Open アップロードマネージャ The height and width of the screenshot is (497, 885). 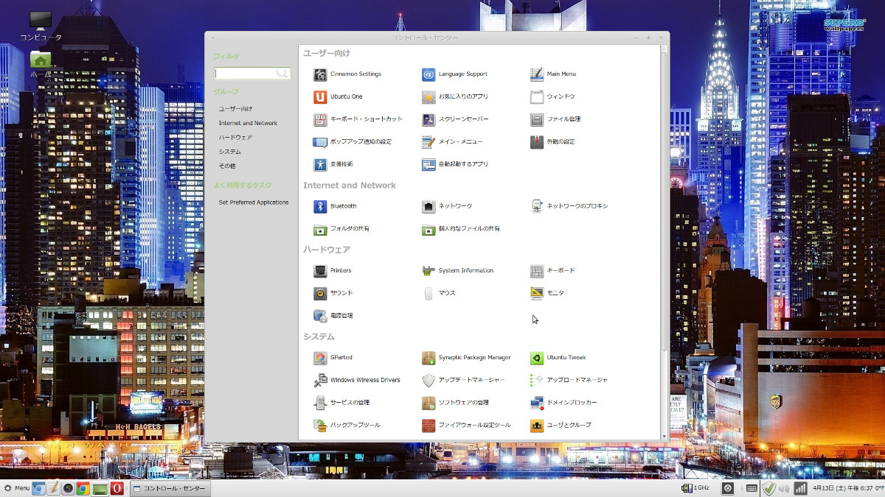pos(569,381)
